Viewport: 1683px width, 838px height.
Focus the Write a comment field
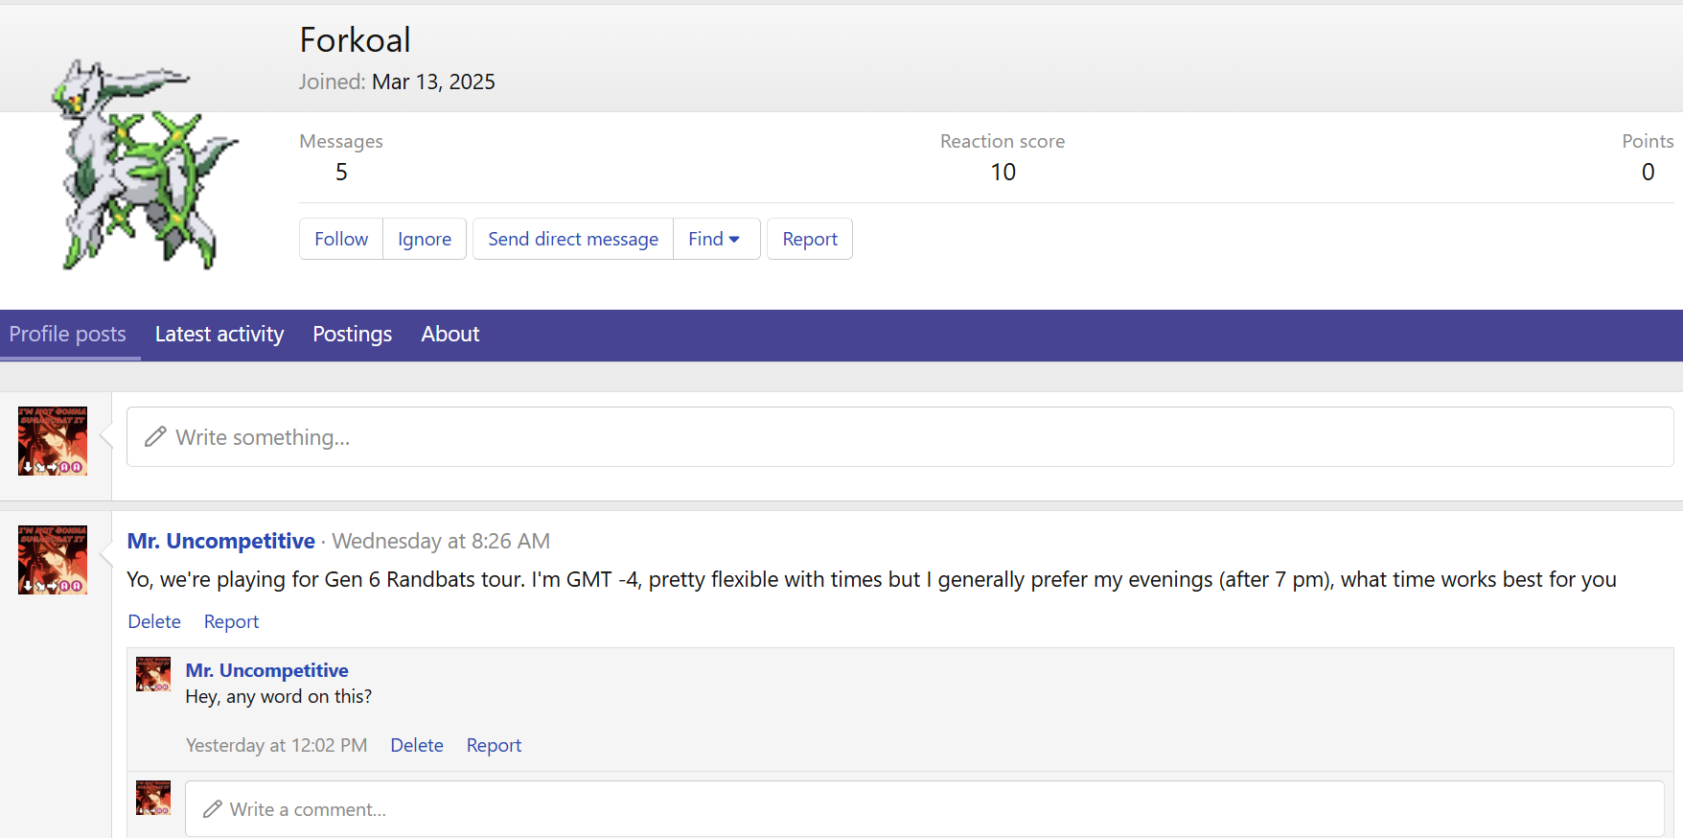click(x=924, y=809)
